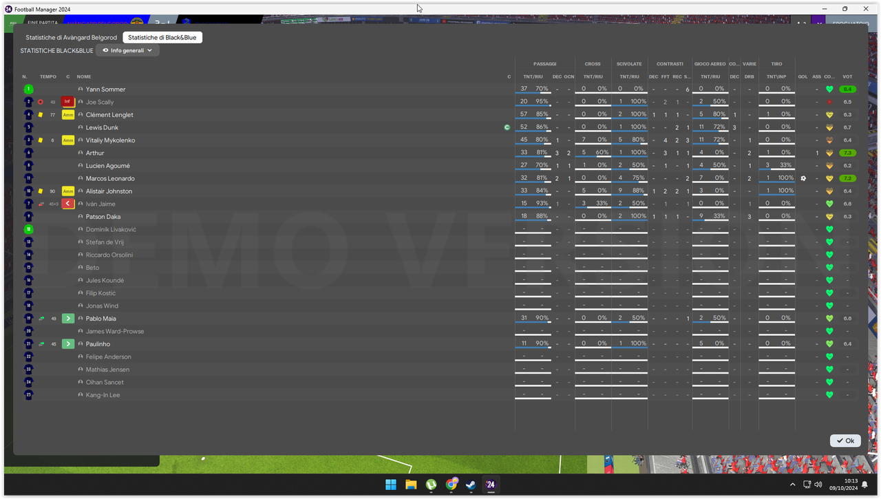
Task: Click the yellow Amm badge for Alistair Johnston
Action: (67, 191)
